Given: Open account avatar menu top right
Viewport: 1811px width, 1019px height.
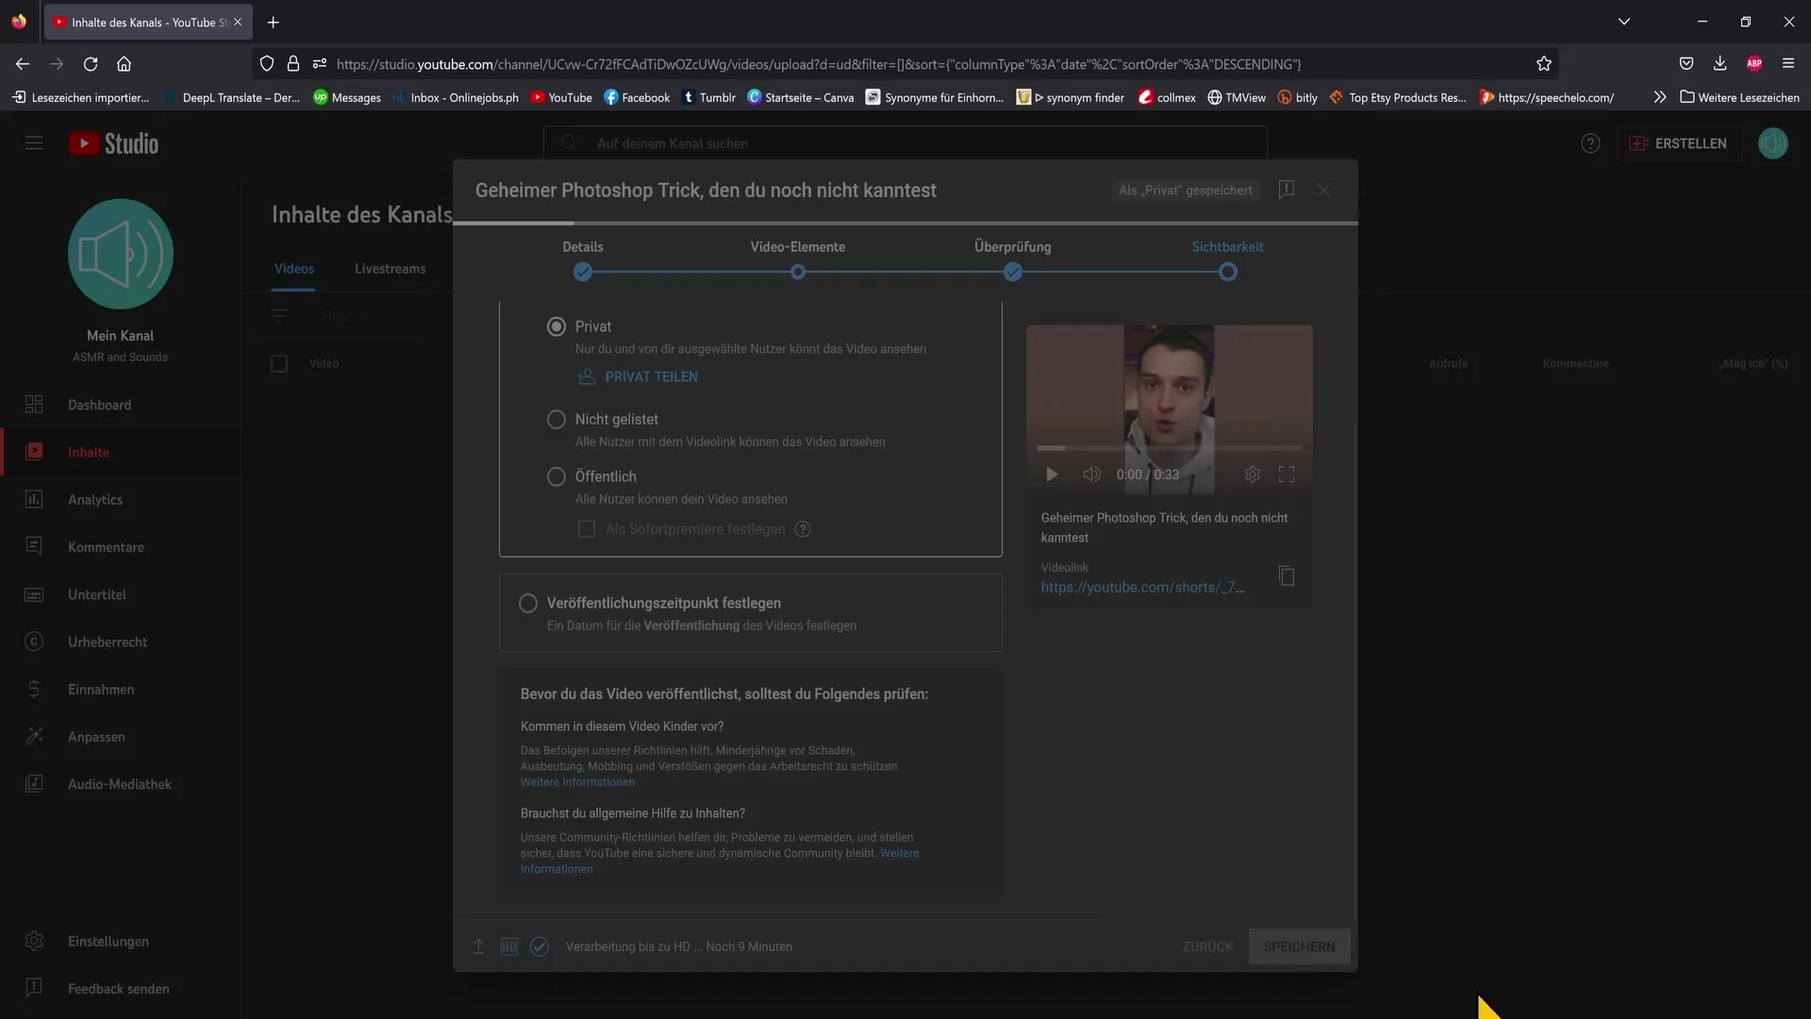Looking at the screenshot, I should tap(1772, 143).
